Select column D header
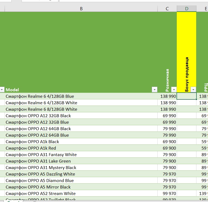Viewport: 208px width, 202px height. coord(186,9)
